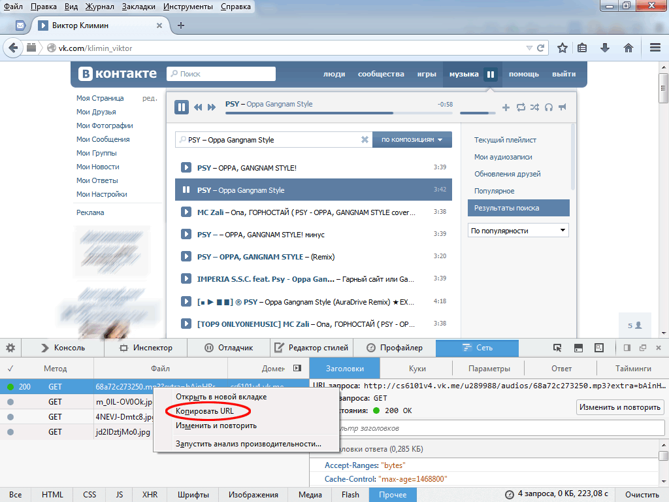
Task: Clear the audio search field
Action: (365, 140)
